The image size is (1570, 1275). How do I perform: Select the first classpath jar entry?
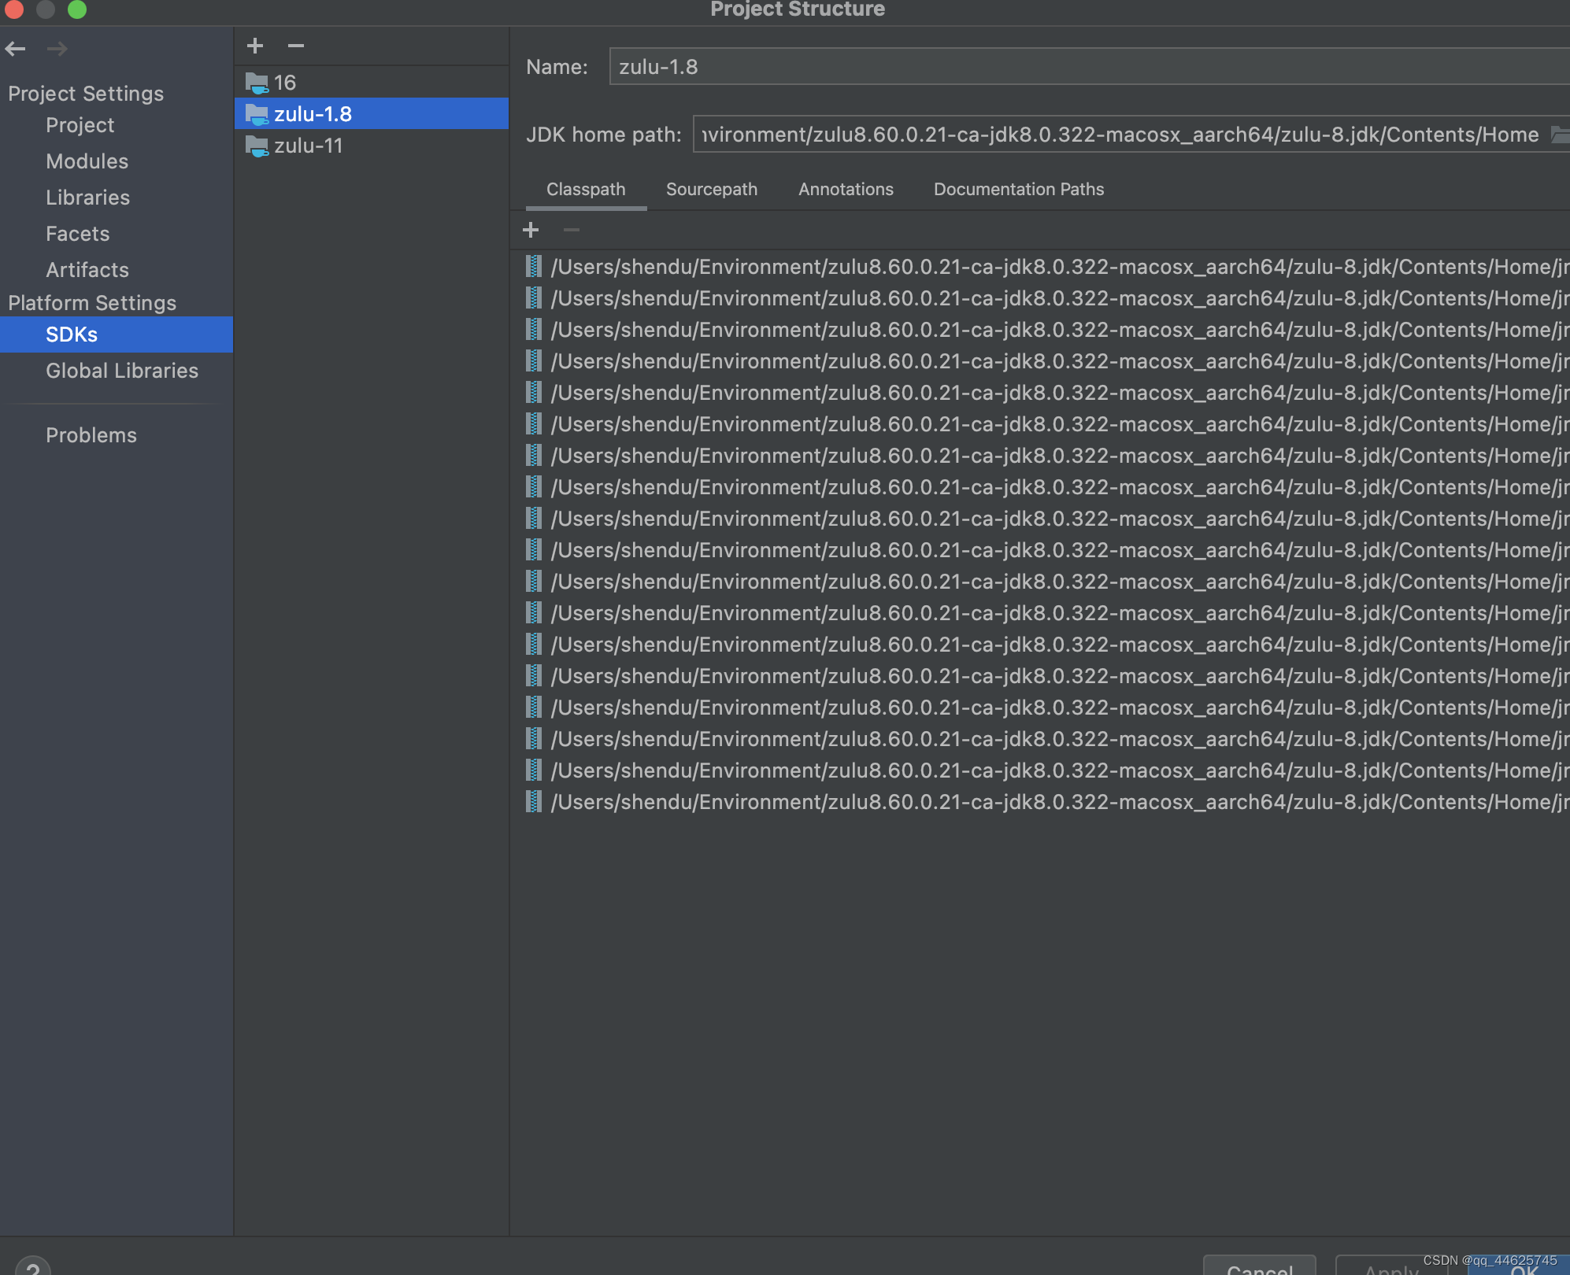coord(1055,267)
